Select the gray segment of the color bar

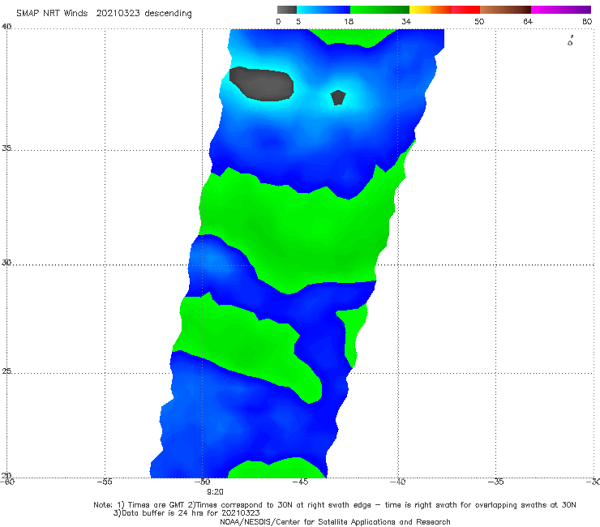(x=287, y=10)
